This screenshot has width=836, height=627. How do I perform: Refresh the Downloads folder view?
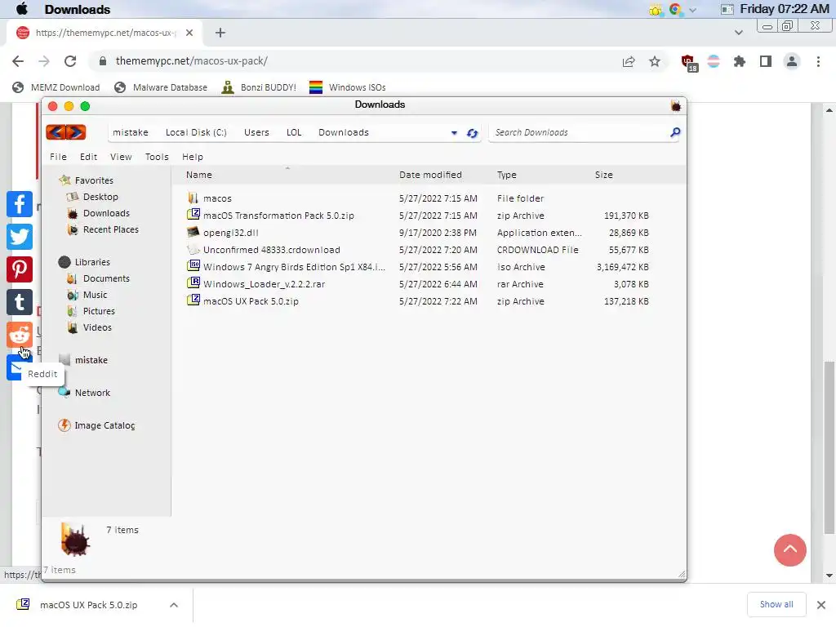pyautogui.click(x=472, y=133)
